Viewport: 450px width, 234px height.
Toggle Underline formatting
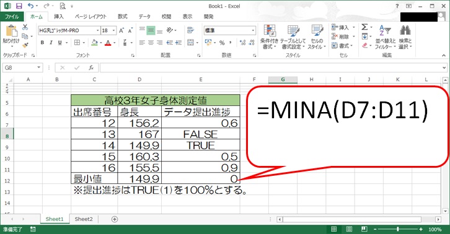click(x=60, y=43)
